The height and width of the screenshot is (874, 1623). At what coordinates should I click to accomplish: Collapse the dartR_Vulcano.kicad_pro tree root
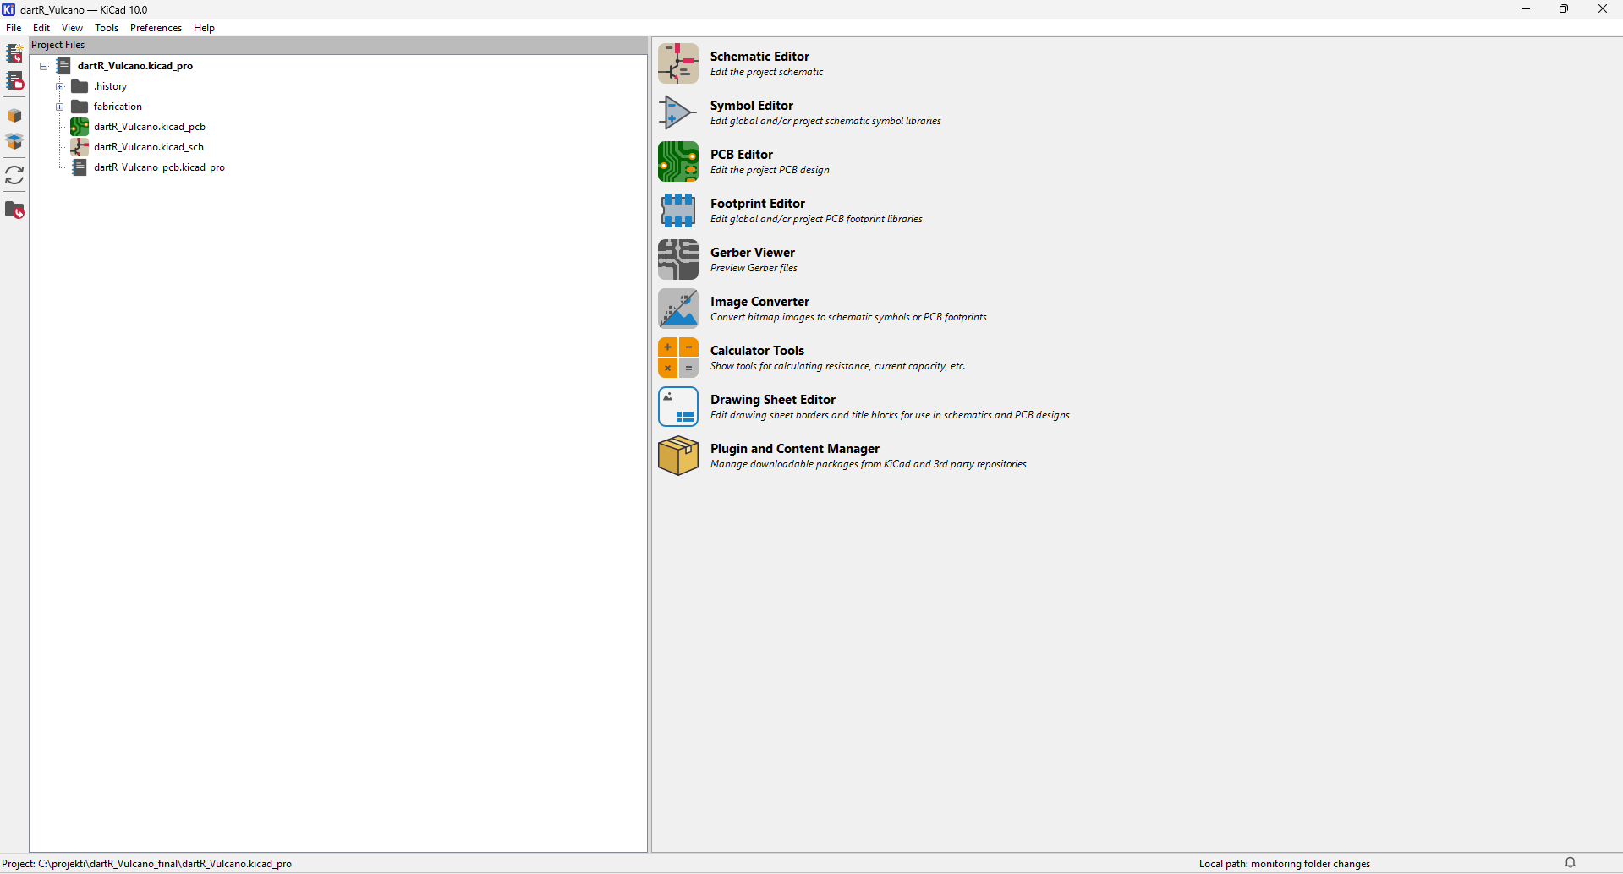(x=44, y=66)
